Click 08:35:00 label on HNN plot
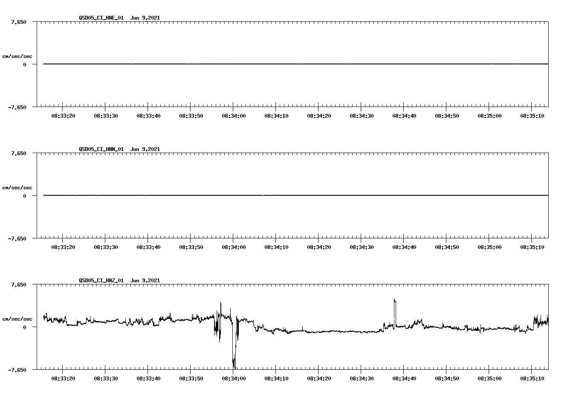 coord(489,247)
